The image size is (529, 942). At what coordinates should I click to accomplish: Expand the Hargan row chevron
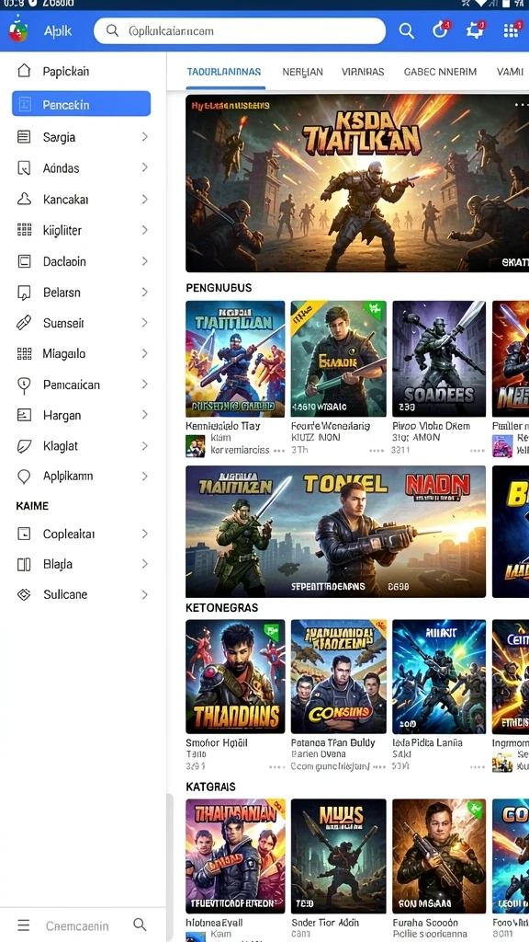pyautogui.click(x=144, y=415)
